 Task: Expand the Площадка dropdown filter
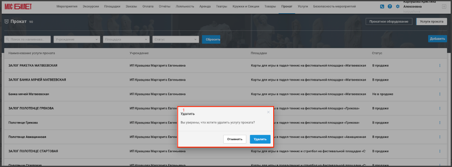[126, 40]
